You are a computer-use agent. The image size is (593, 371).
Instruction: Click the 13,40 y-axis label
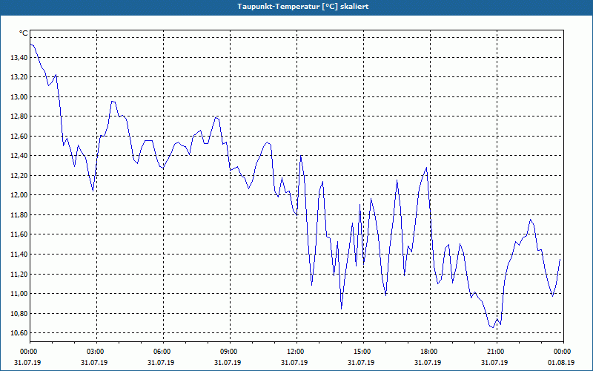(x=19, y=58)
